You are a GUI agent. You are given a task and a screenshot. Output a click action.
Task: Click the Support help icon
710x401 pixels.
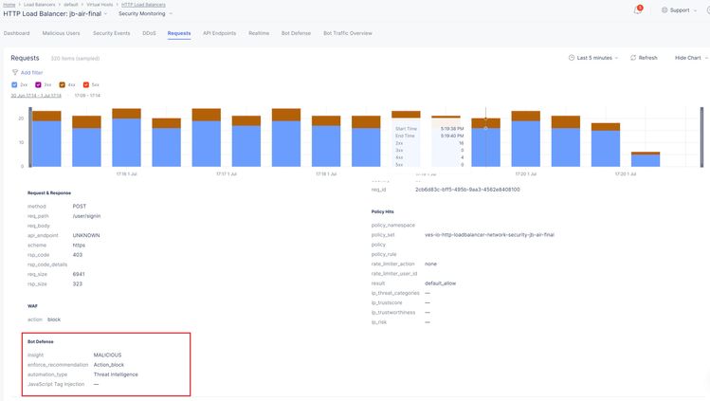click(x=664, y=9)
